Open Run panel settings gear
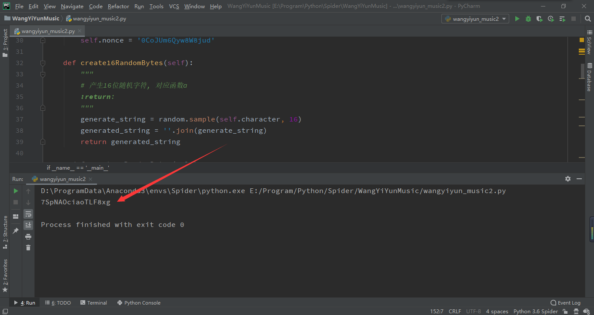 567,179
